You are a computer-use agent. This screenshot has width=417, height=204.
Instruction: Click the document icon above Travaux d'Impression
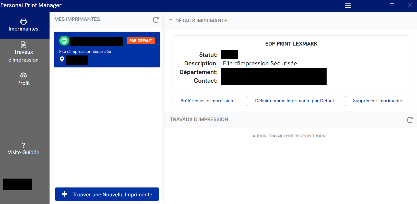coord(23,45)
